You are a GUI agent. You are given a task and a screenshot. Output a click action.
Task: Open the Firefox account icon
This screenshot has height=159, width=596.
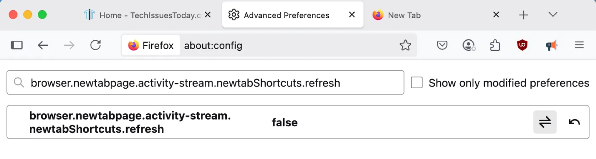click(469, 45)
